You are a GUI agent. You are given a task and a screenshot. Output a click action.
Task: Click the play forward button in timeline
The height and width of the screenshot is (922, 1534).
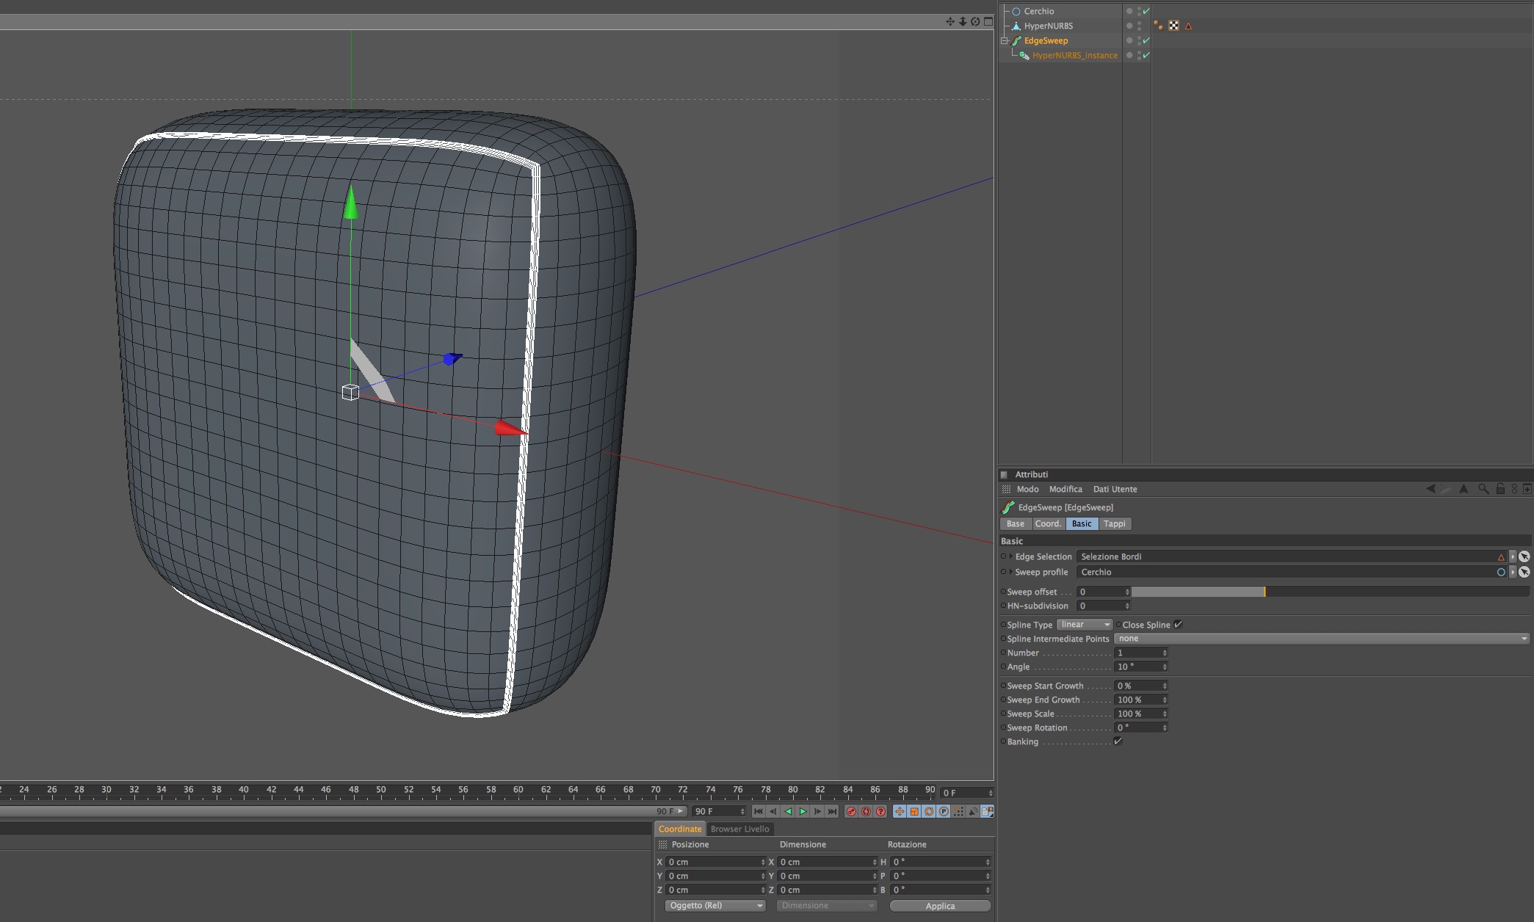(803, 811)
